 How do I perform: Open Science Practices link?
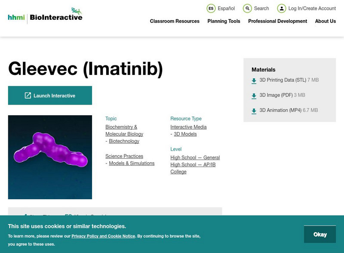(x=124, y=156)
